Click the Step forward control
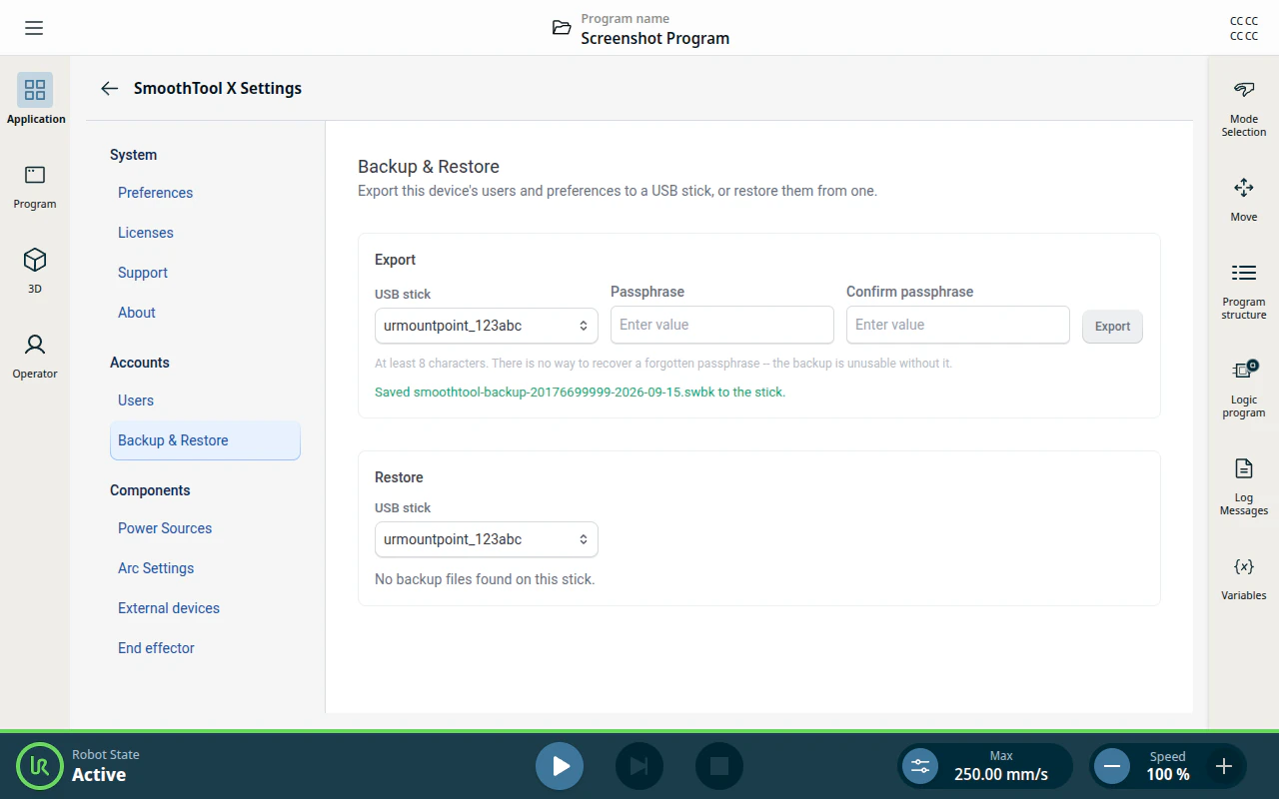Viewport: 1279px width, 799px height. 639,766
